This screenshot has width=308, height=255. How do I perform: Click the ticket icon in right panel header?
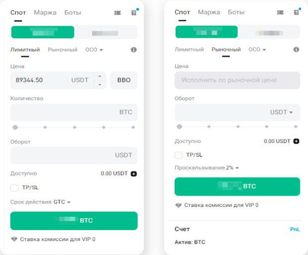click(x=281, y=13)
